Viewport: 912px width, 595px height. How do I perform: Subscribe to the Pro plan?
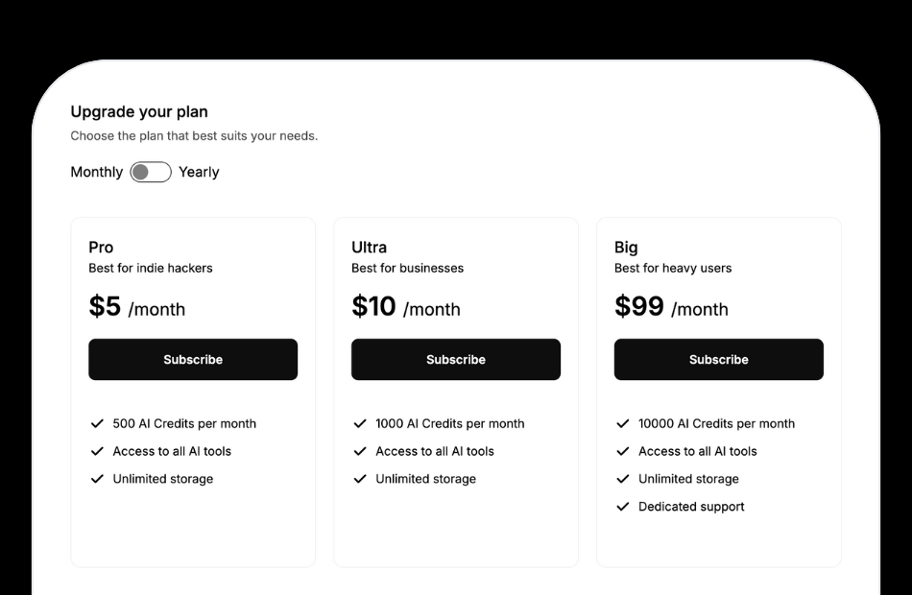coord(192,359)
